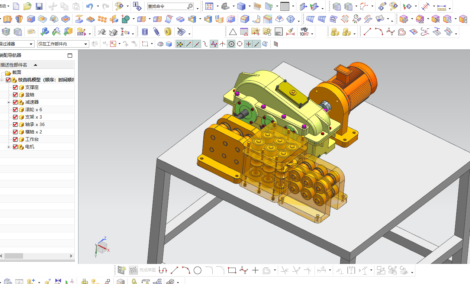Toggle the 电机 component checkbox

coord(15,147)
